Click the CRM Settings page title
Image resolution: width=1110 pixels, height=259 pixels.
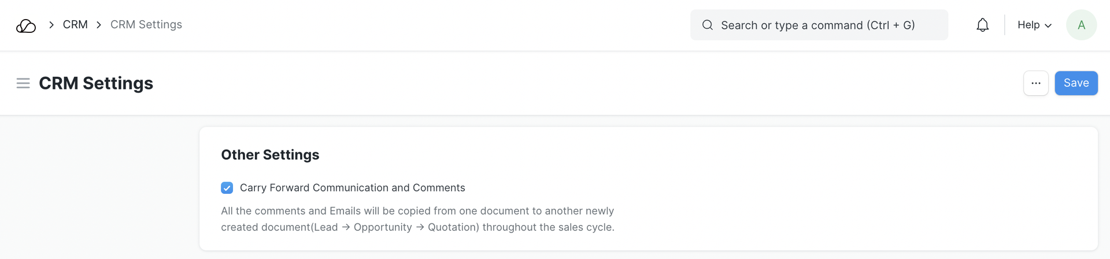[96, 83]
